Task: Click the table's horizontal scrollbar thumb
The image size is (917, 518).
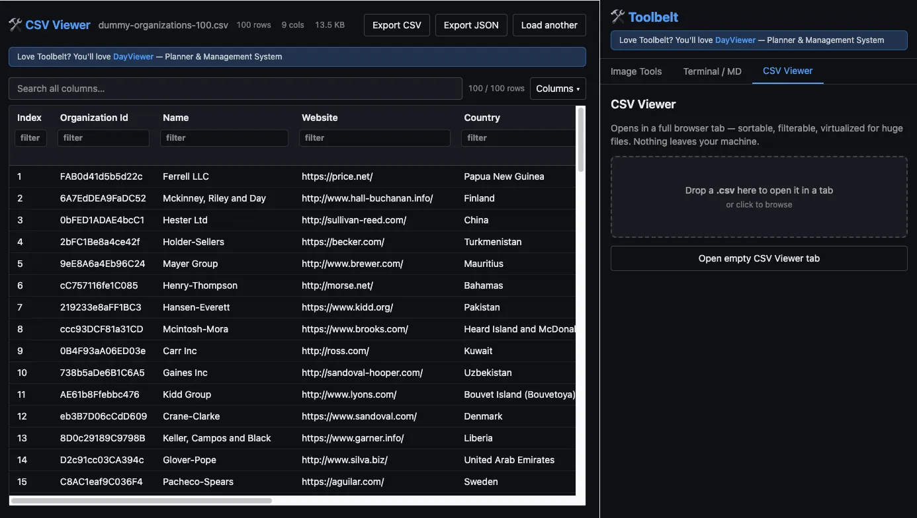Action: click(142, 500)
